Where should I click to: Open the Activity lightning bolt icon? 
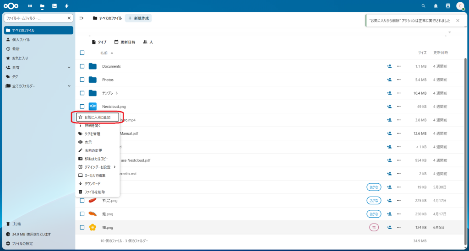67,6
